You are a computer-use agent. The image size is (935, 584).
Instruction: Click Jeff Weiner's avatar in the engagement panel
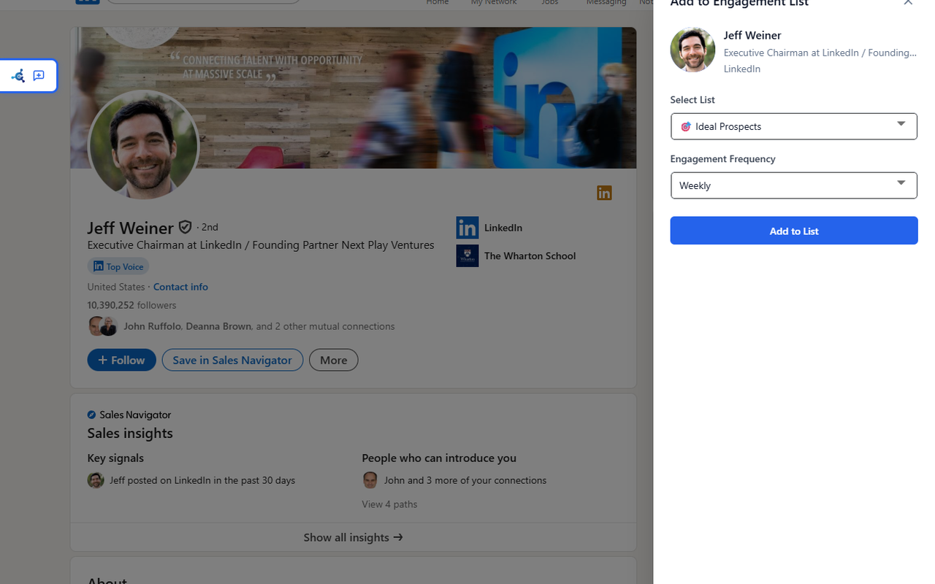pyautogui.click(x=692, y=50)
